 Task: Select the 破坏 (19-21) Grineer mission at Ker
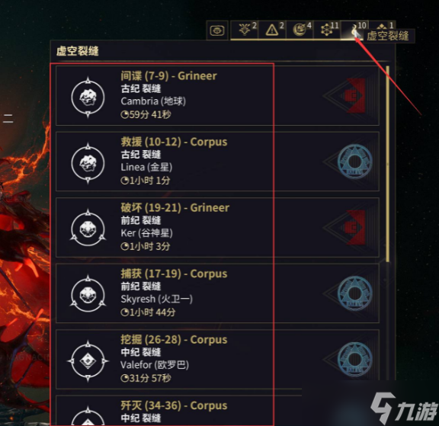click(x=217, y=227)
